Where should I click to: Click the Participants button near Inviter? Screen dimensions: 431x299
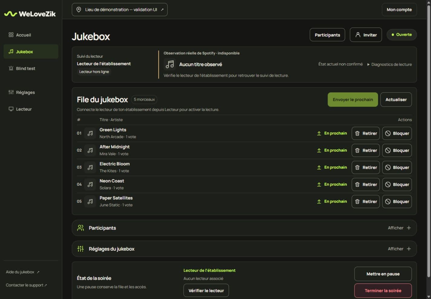tap(327, 35)
